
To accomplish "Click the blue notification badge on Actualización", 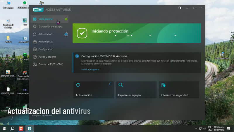I will 66,34.
